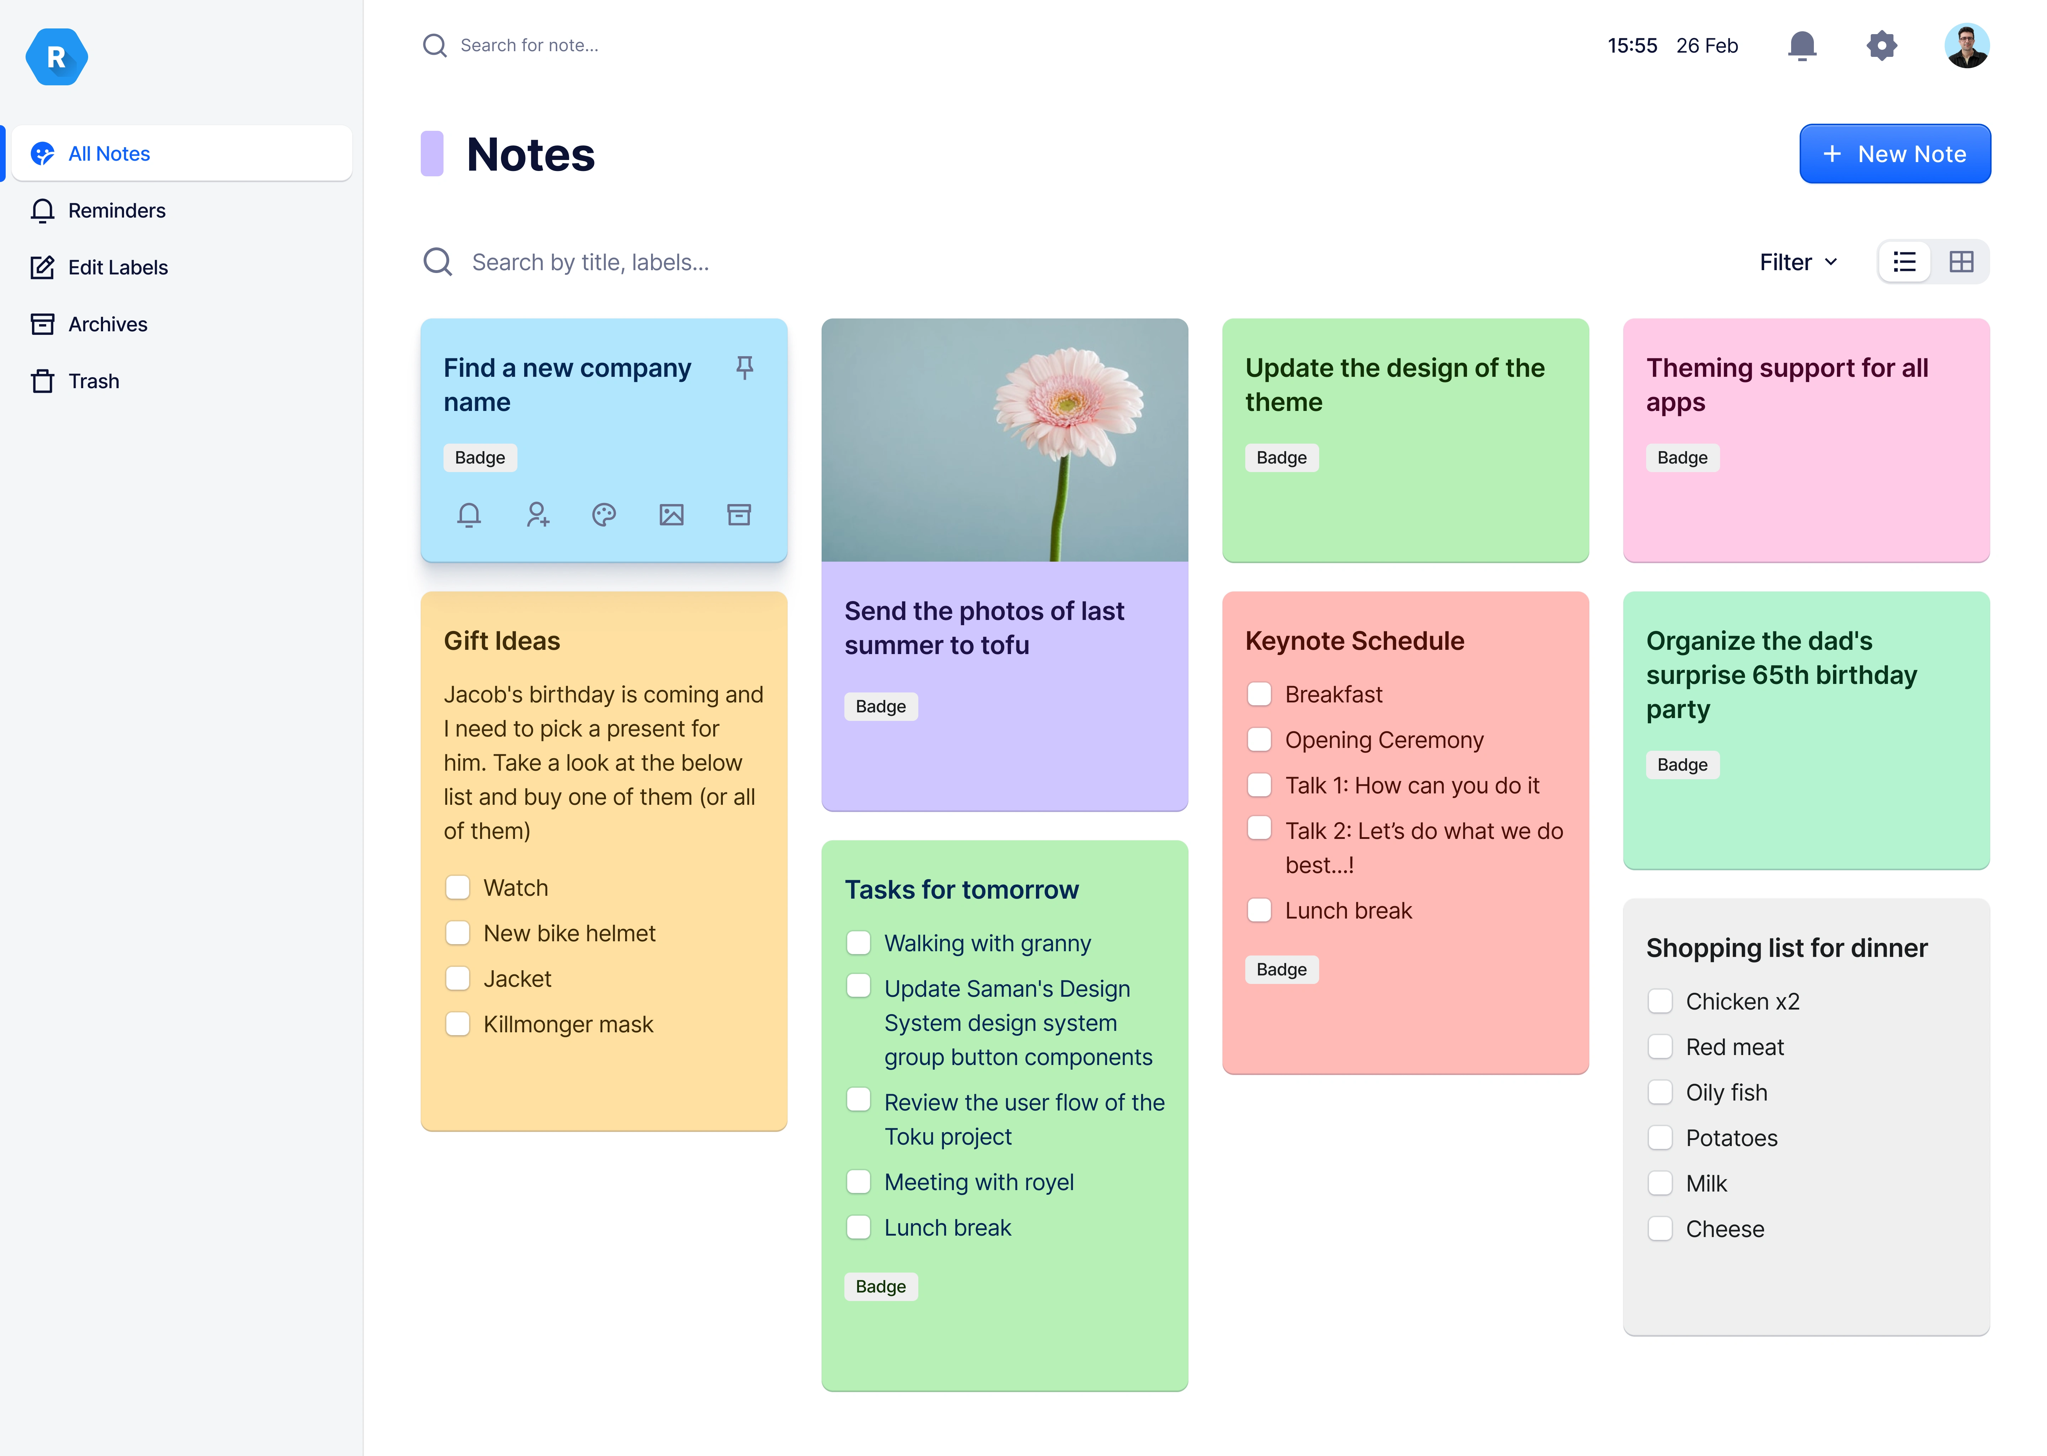Check 'Chicken x2' shopping item
2047x1456 pixels.
pos(1660,1001)
